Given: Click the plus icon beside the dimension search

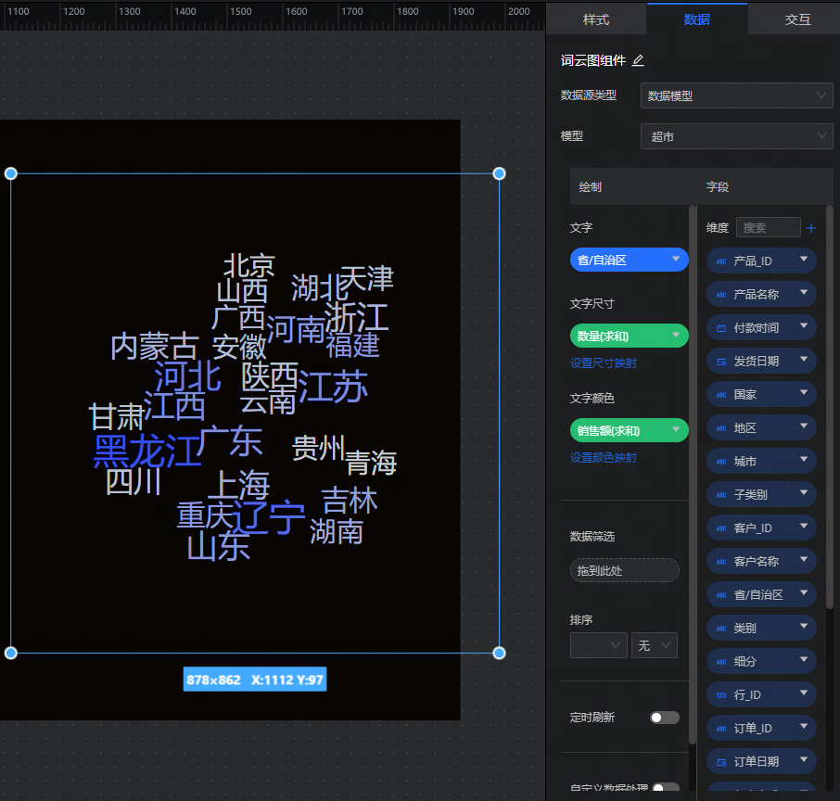Looking at the screenshot, I should [x=811, y=227].
